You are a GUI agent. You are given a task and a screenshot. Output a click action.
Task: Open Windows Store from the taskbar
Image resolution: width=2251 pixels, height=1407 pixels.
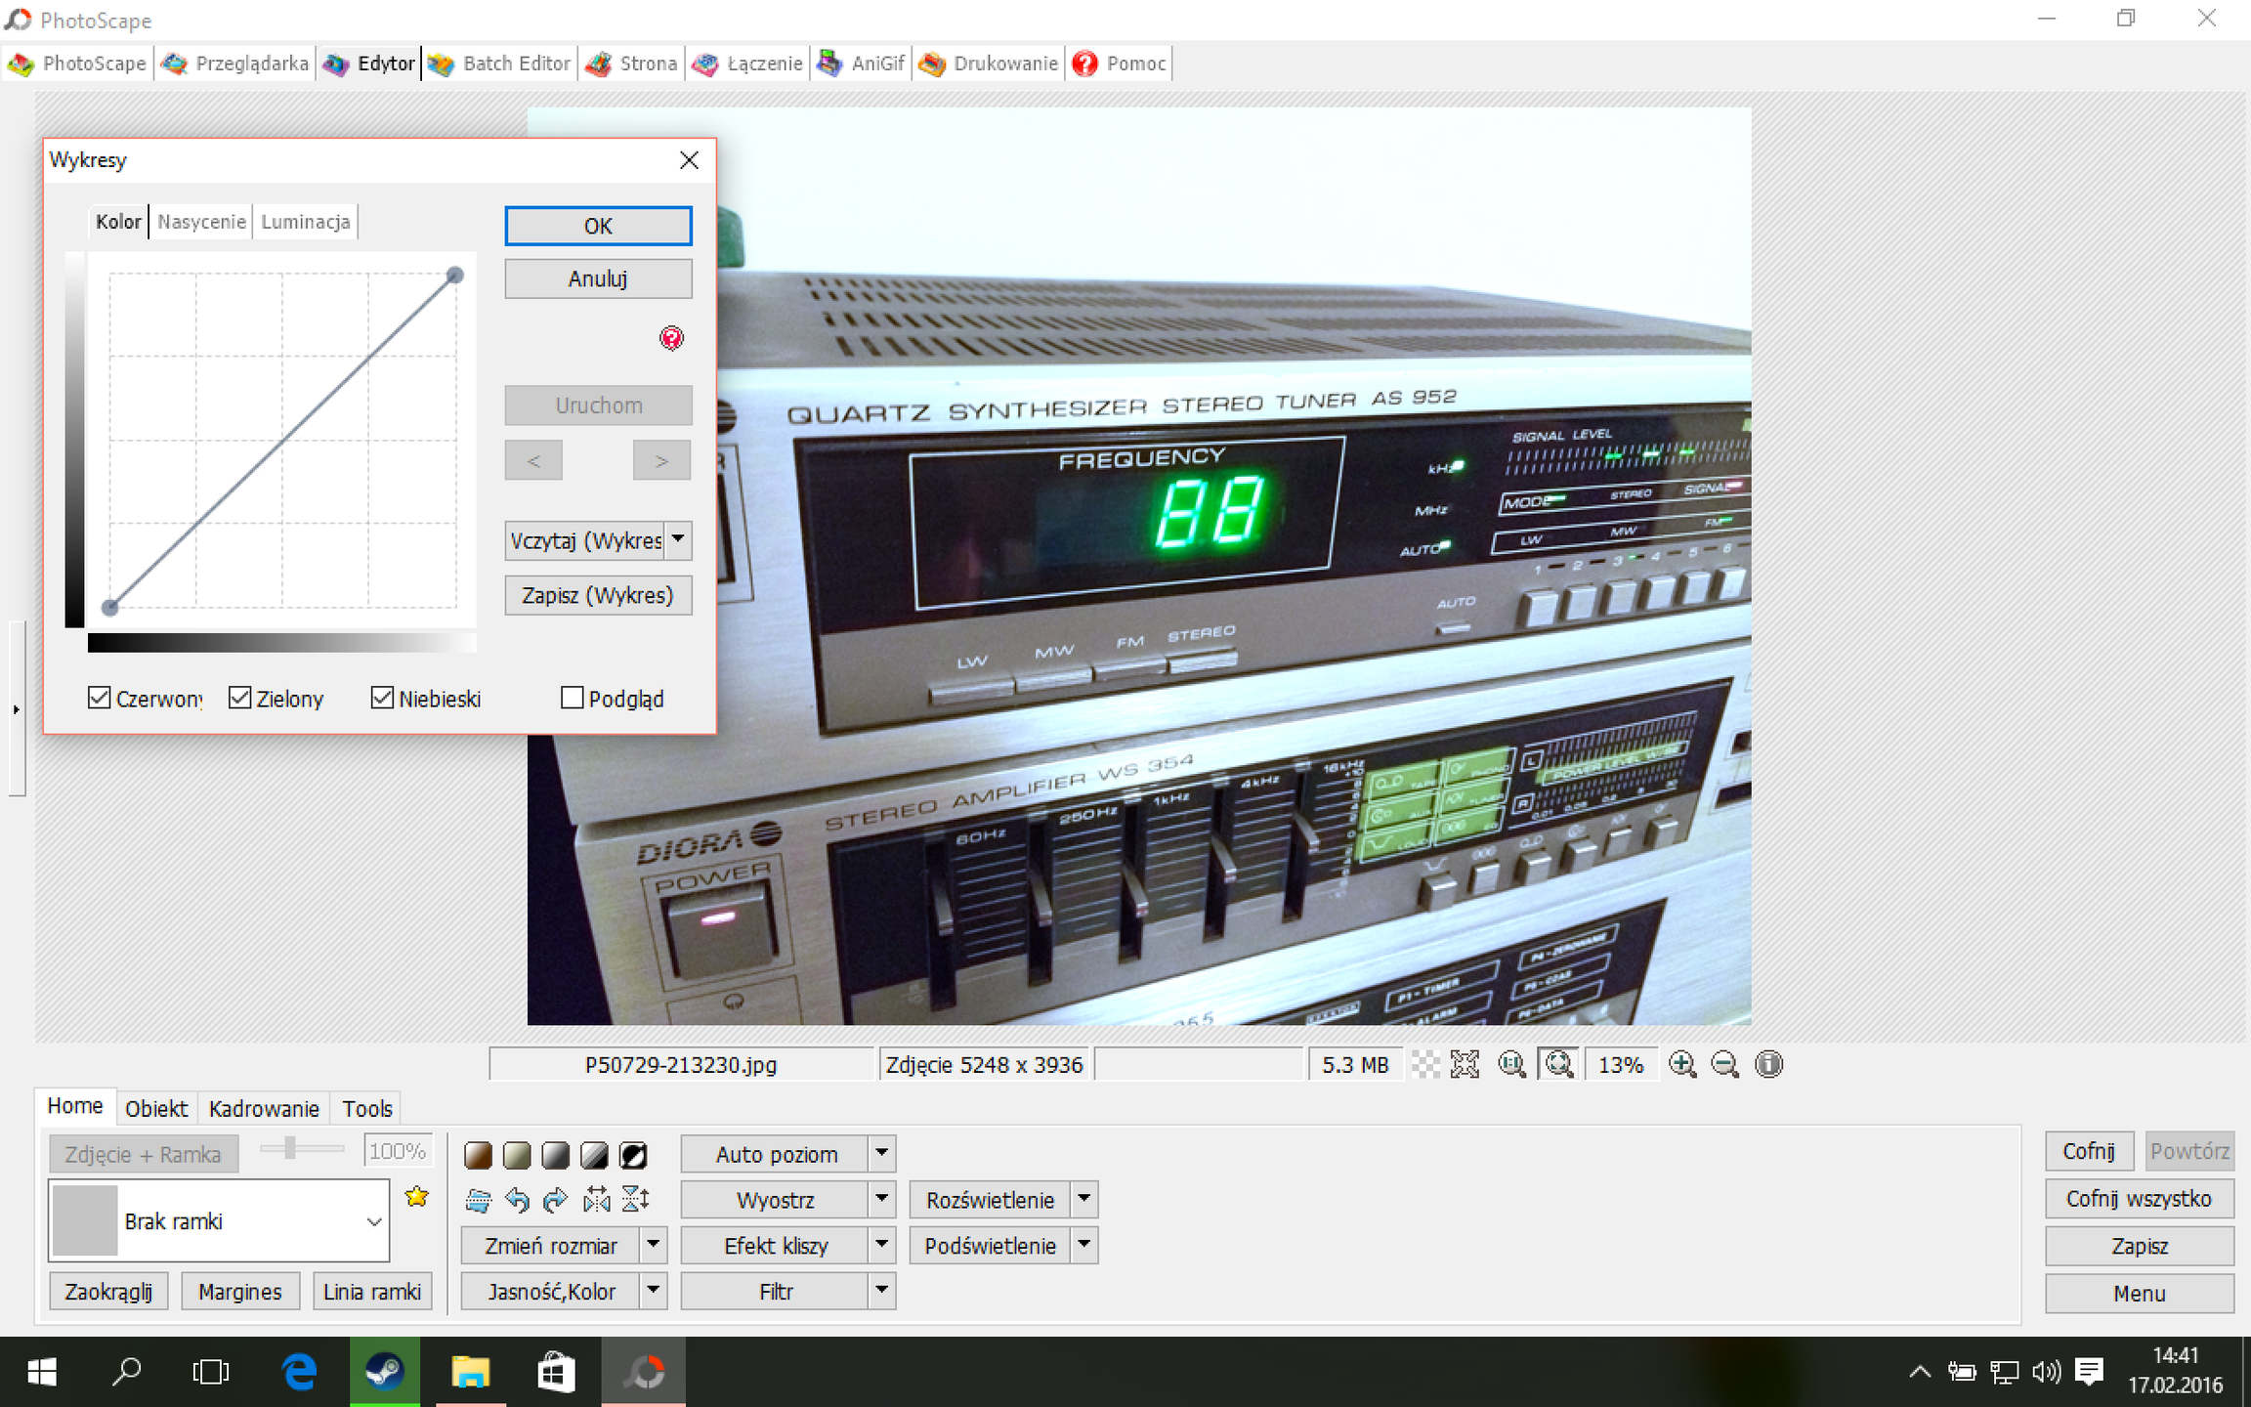pyautogui.click(x=555, y=1372)
